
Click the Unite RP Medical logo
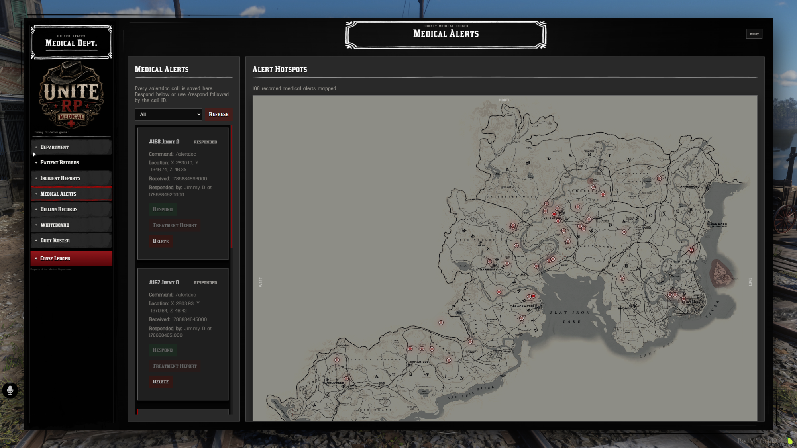(71, 95)
